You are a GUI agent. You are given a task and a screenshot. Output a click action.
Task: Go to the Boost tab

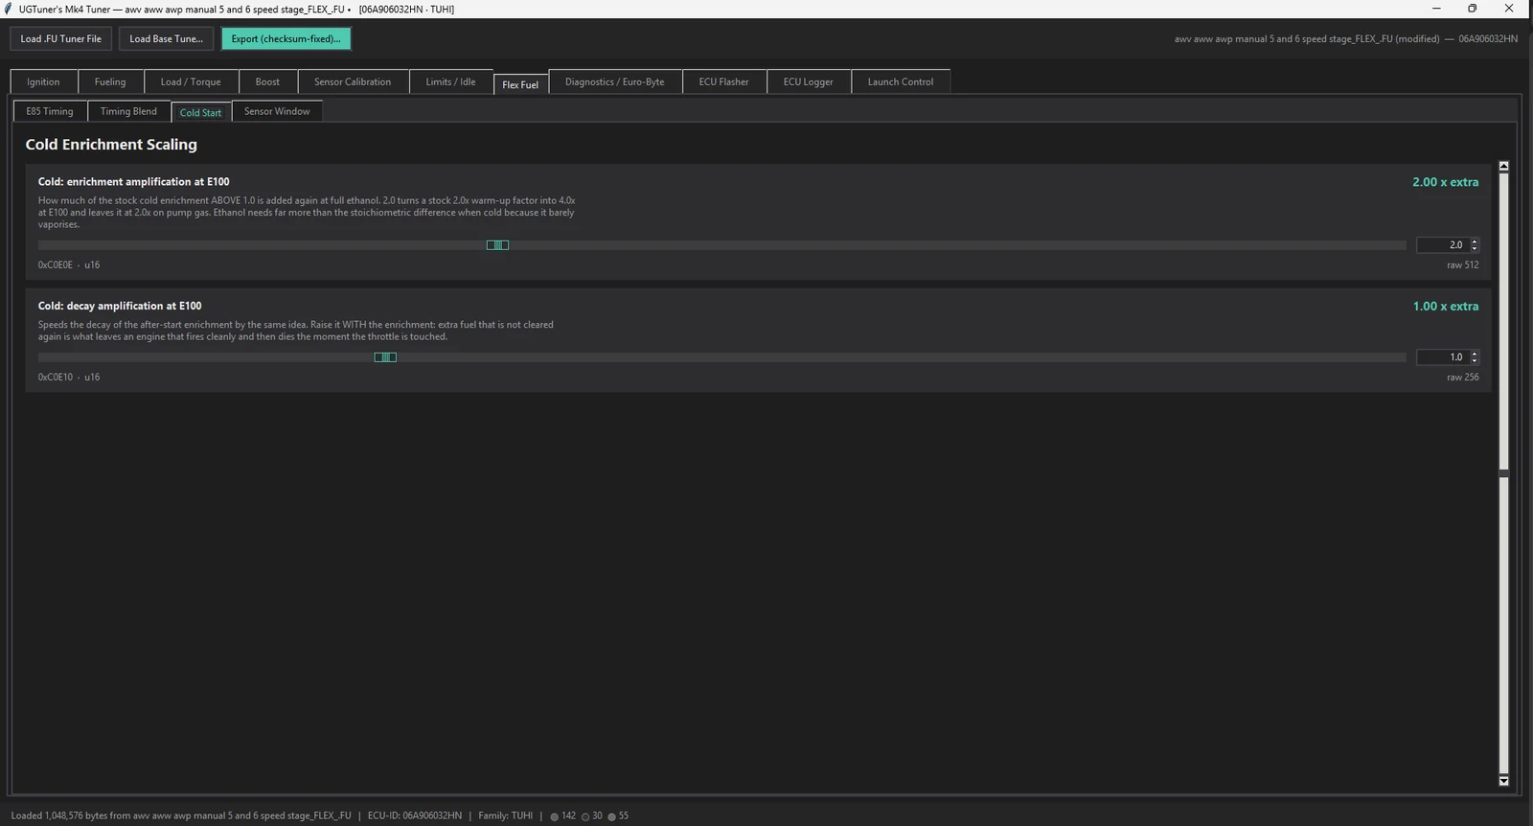267,81
